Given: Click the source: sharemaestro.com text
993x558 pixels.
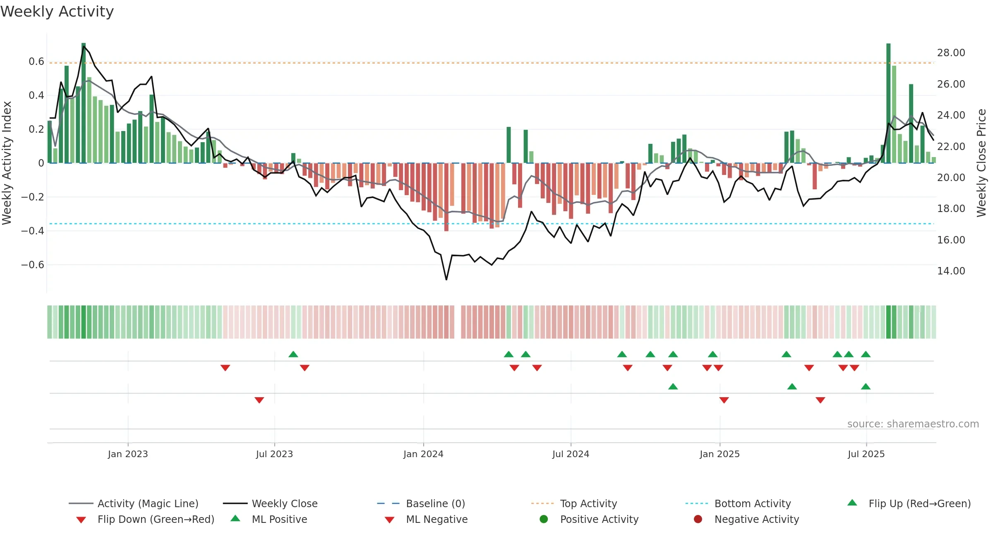Looking at the screenshot, I should [913, 424].
